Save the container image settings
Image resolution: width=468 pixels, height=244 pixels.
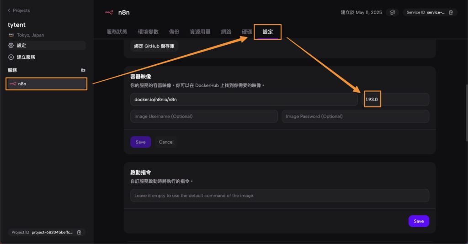pyautogui.click(x=141, y=142)
